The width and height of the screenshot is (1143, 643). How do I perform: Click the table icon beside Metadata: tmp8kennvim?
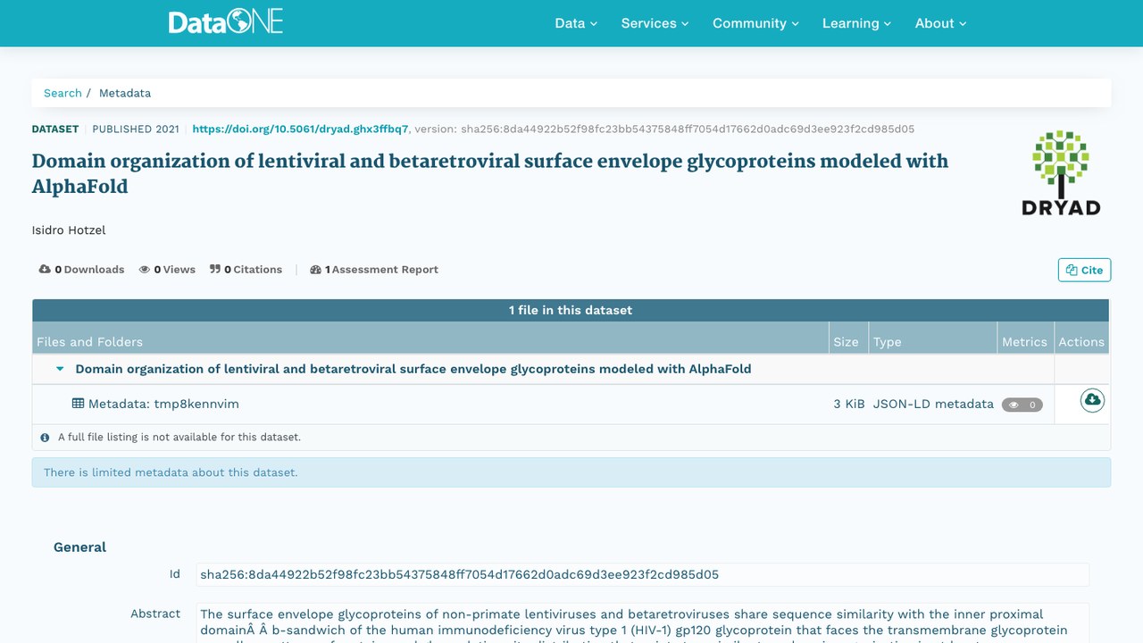click(78, 404)
